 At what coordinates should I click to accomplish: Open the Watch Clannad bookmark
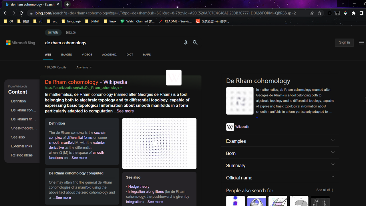coord(138,21)
